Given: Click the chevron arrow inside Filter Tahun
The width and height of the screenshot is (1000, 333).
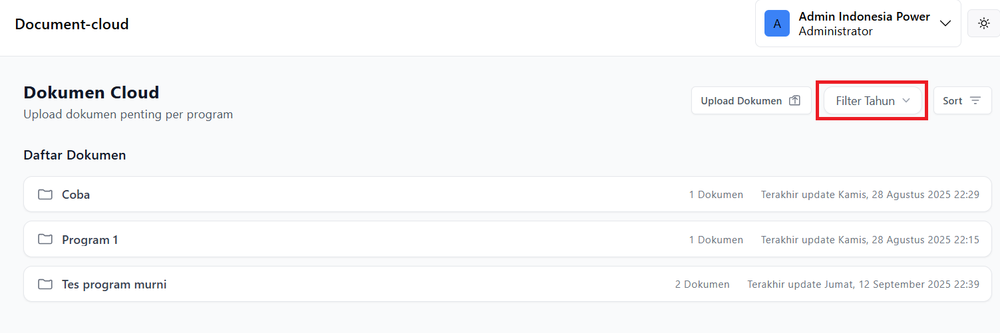Looking at the screenshot, I should tap(906, 101).
